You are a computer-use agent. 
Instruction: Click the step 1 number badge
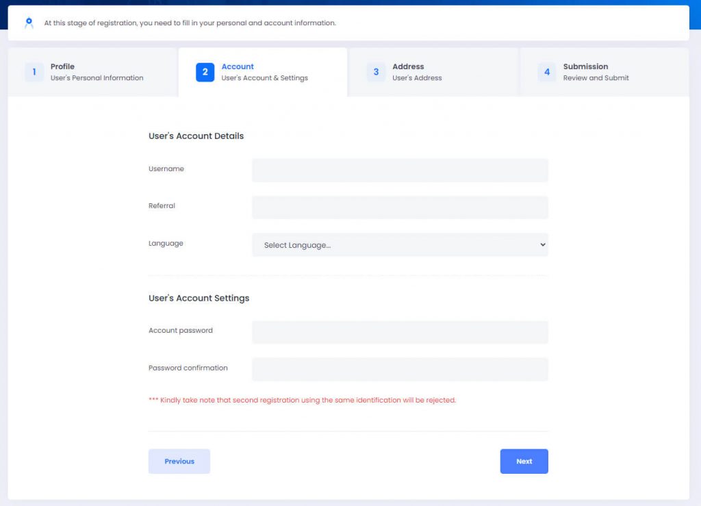pyautogui.click(x=34, y=72)
